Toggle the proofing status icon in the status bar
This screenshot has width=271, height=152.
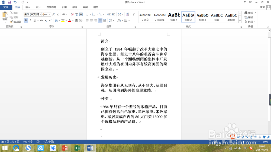tap(38, 142)
